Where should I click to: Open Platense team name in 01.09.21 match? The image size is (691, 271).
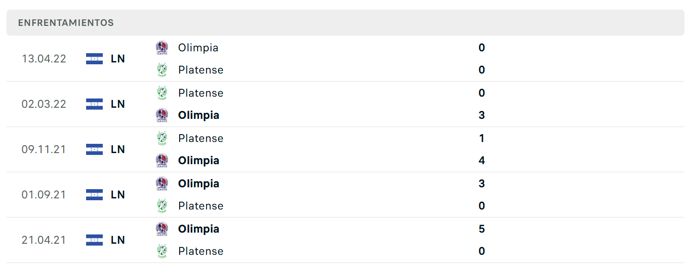[x=201, y=206]
